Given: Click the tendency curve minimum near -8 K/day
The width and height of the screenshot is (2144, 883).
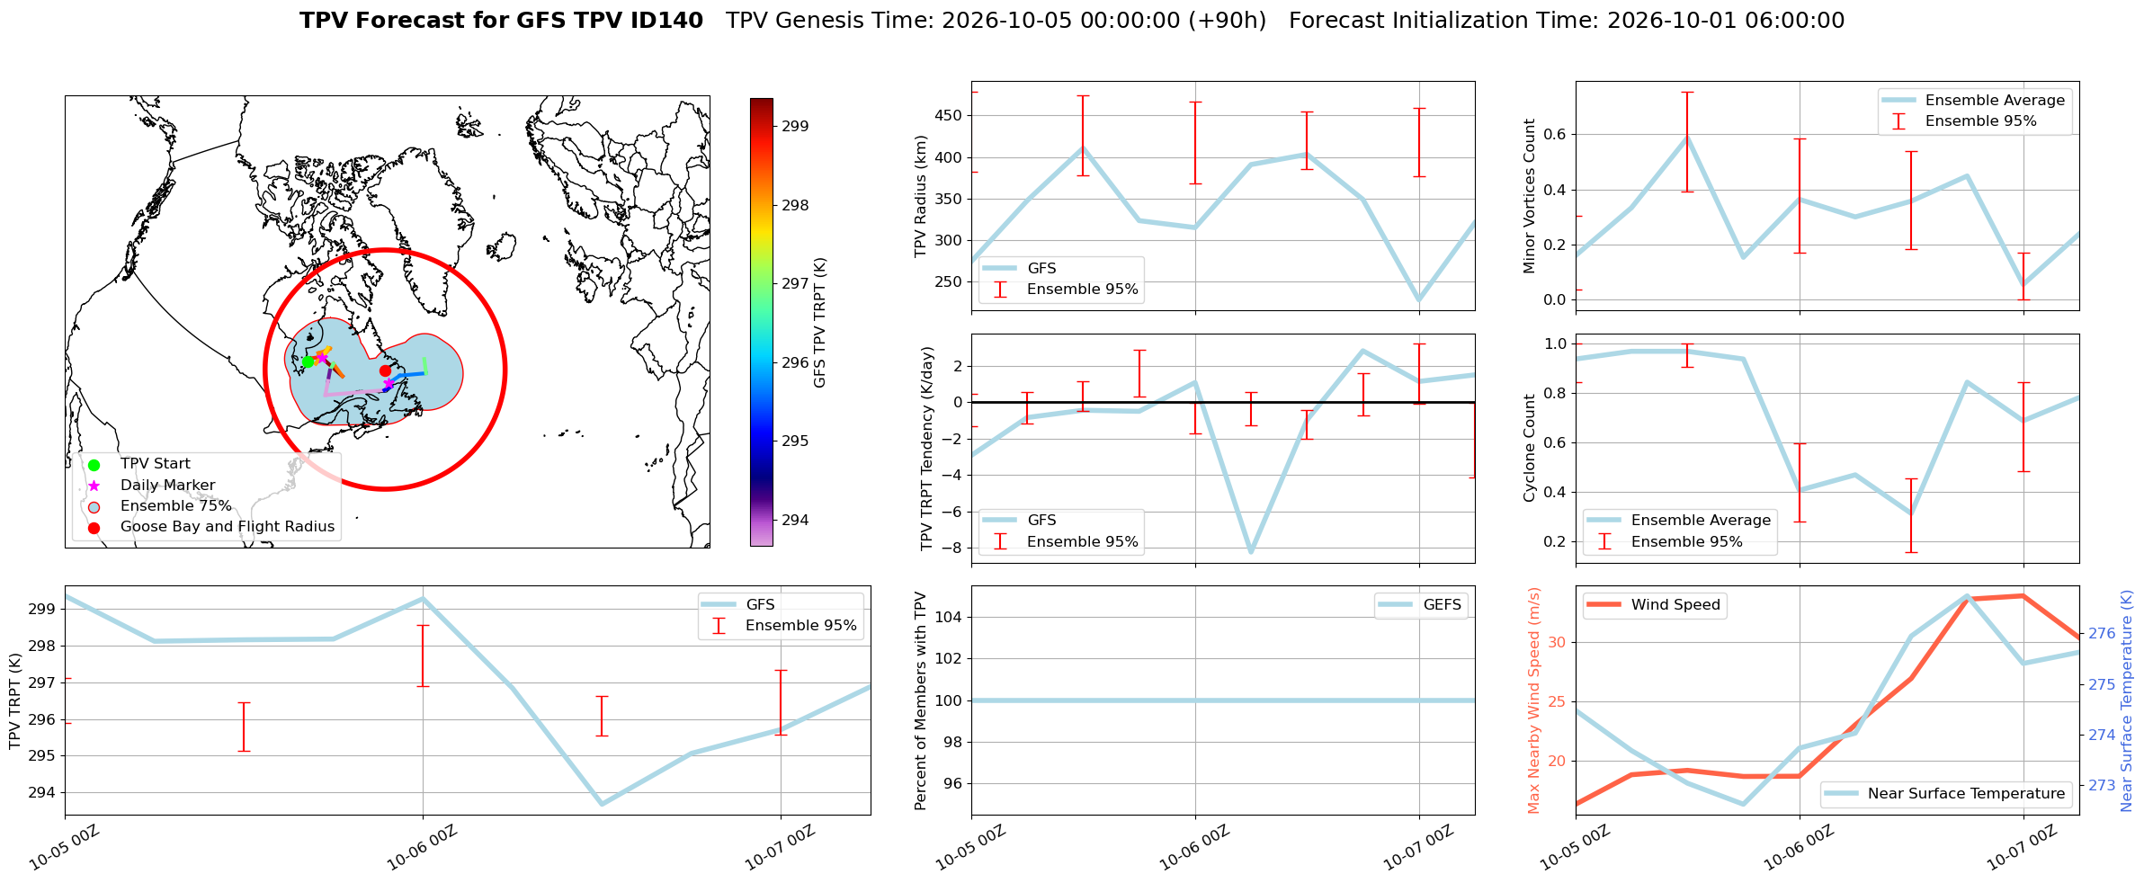Looking at the screenshot, I should click(1251, 551).
